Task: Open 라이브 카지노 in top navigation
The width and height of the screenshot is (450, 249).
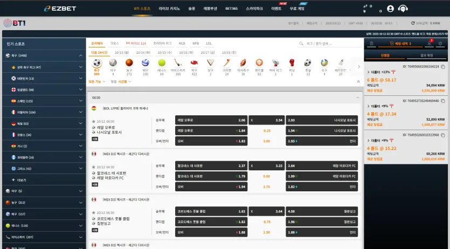Action: [x=169, y=9]
